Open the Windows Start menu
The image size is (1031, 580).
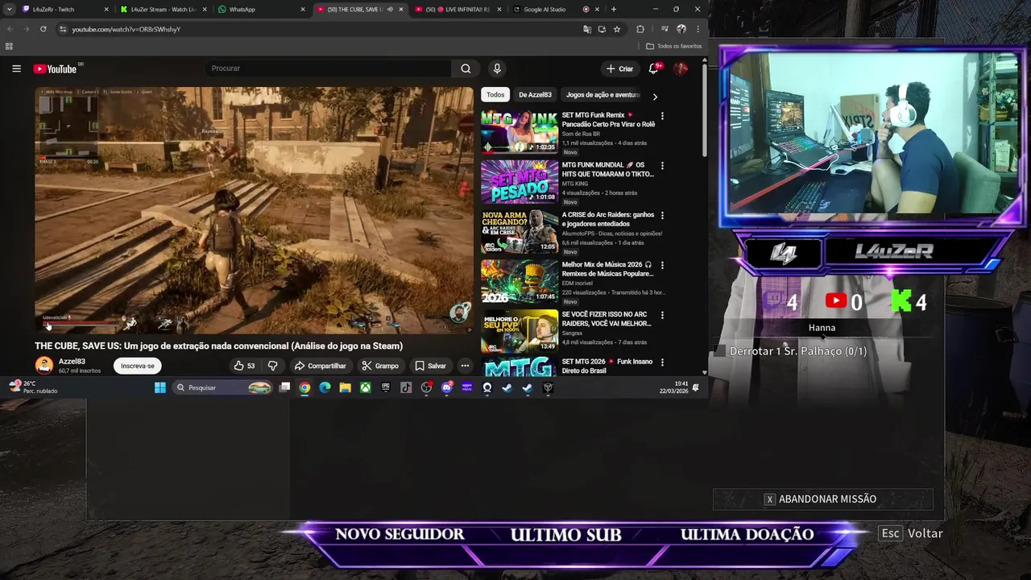click(159, 388)
